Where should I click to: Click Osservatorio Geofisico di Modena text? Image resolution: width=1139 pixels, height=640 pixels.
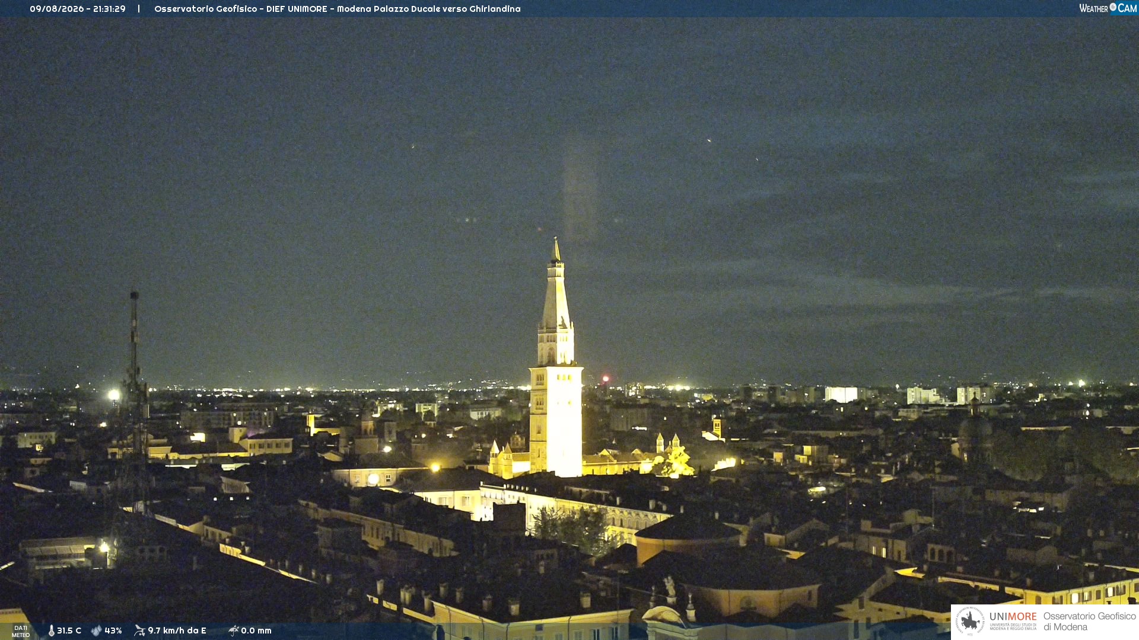pyautogui.click(x=1089, y=622)
